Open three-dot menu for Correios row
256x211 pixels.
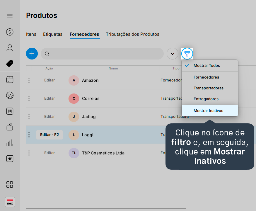pos(29,98)
